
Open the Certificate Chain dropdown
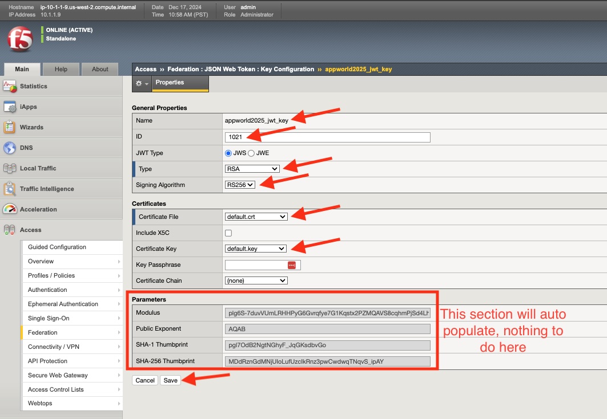coord(256,280)
